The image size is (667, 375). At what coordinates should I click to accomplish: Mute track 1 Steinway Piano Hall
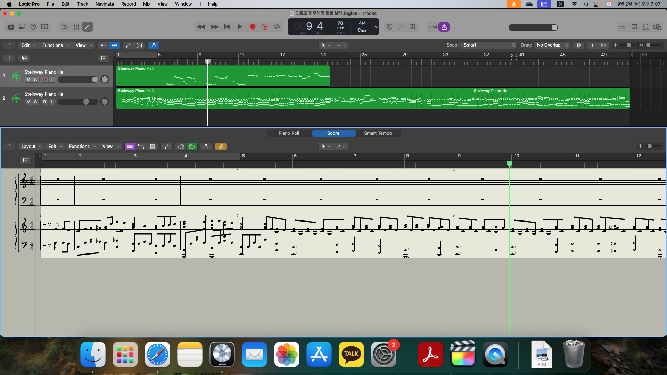tap(28, 80)
